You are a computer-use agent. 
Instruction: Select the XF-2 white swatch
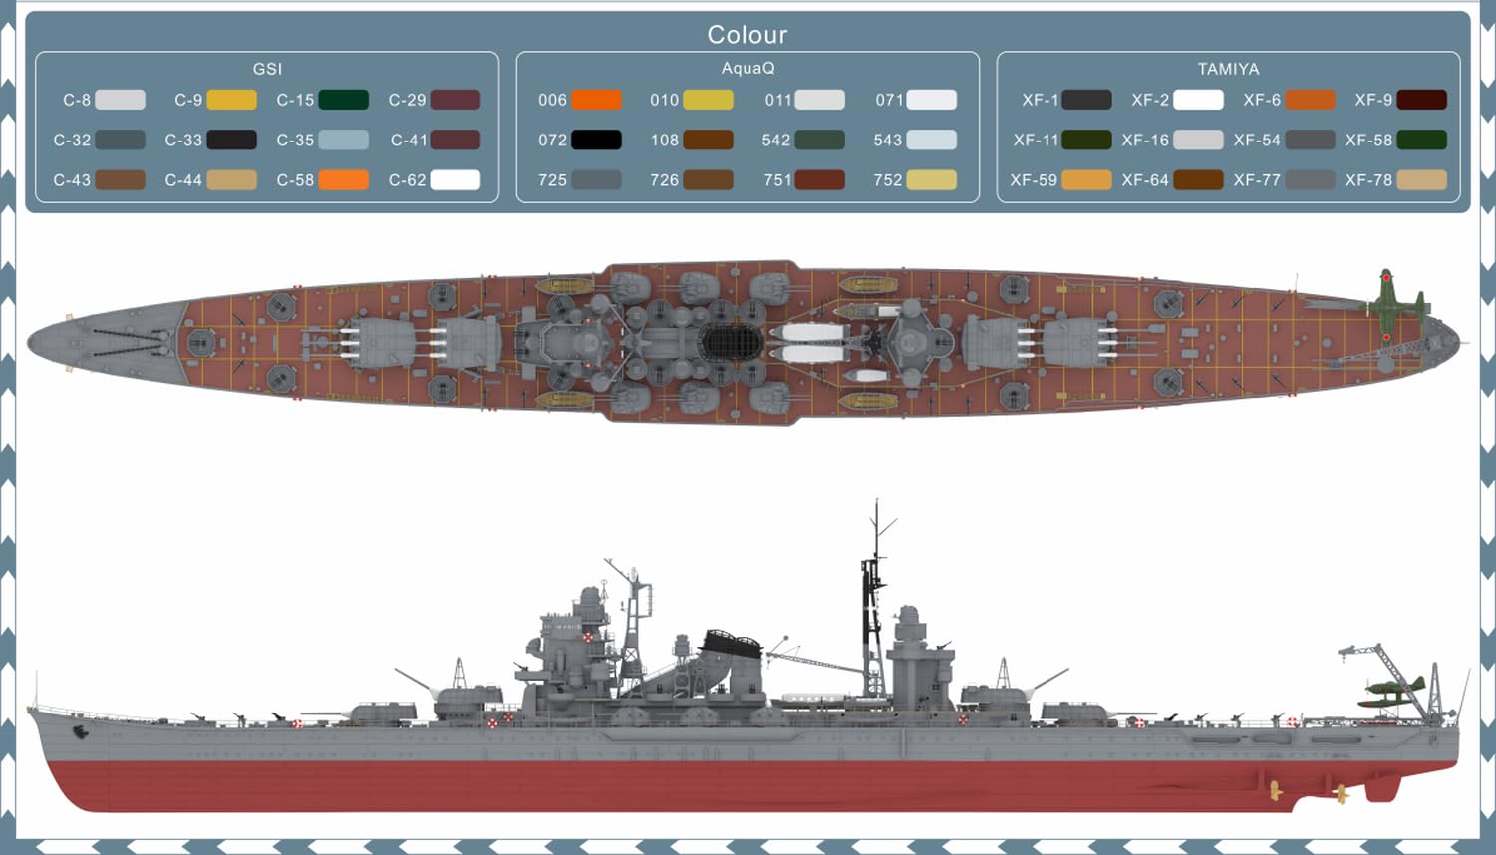pyautogui.click(x=1199, y=100)
